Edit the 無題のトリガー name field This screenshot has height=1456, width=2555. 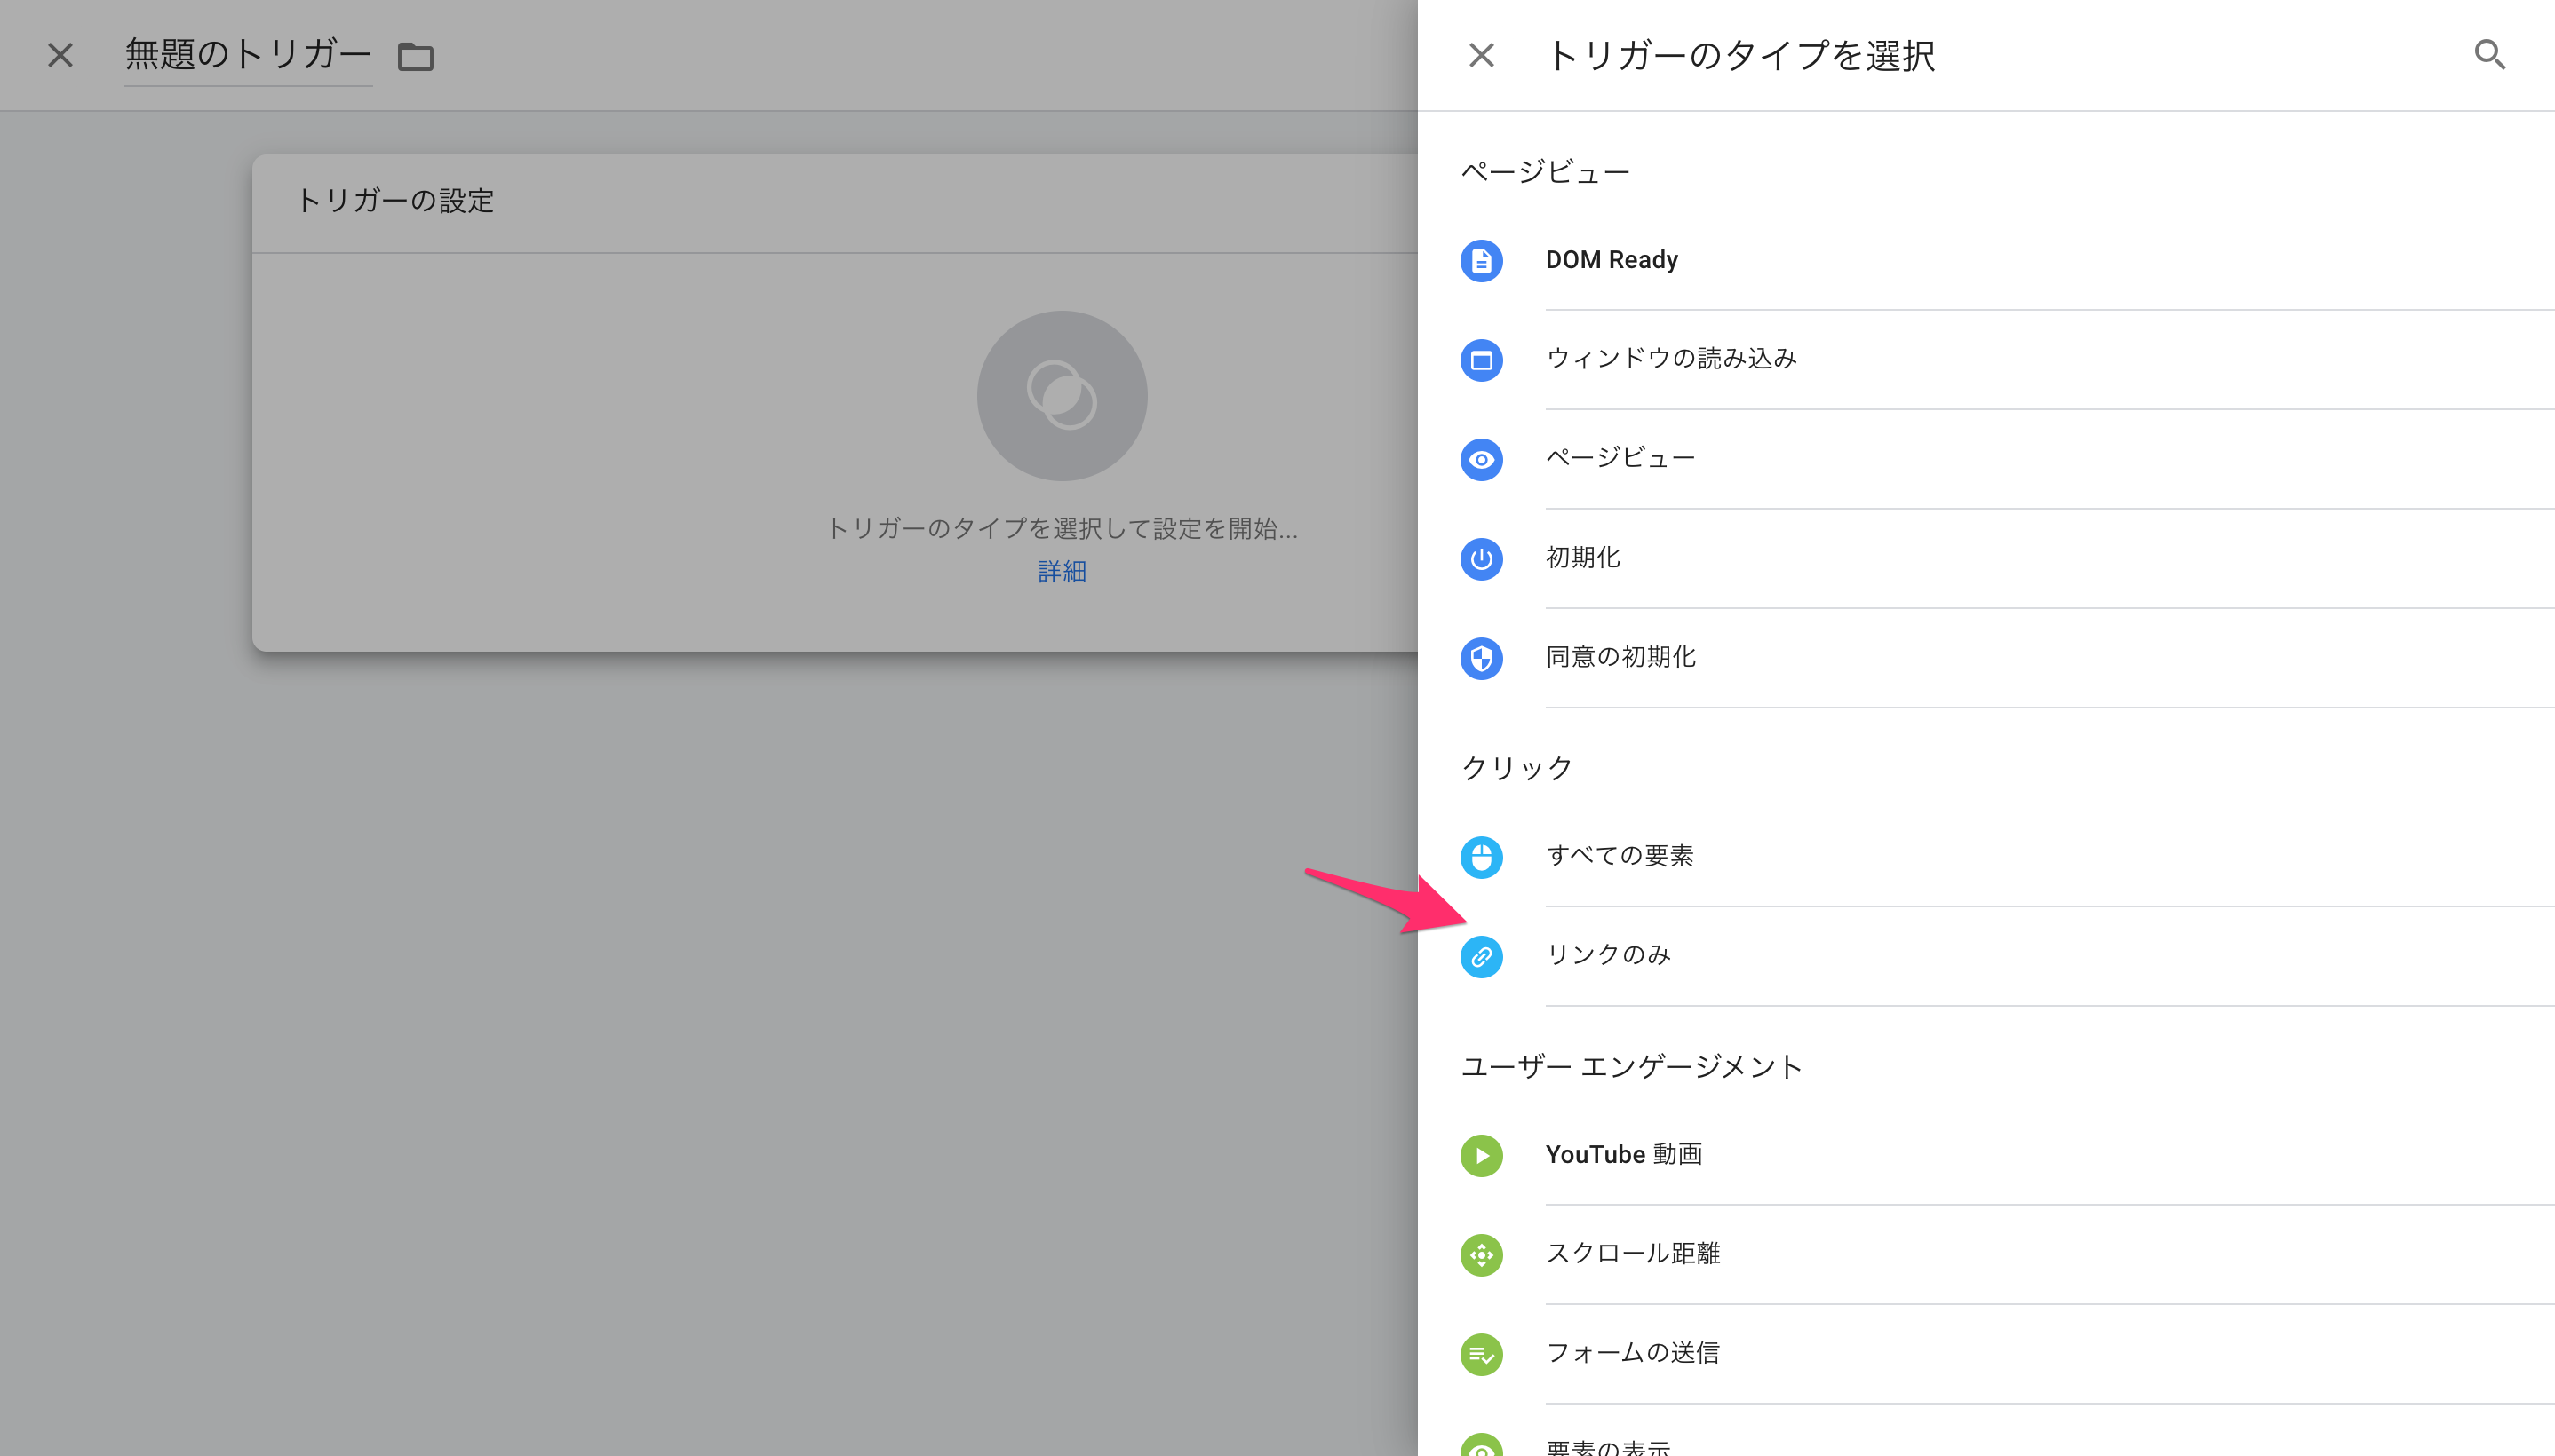pos(248,55)
